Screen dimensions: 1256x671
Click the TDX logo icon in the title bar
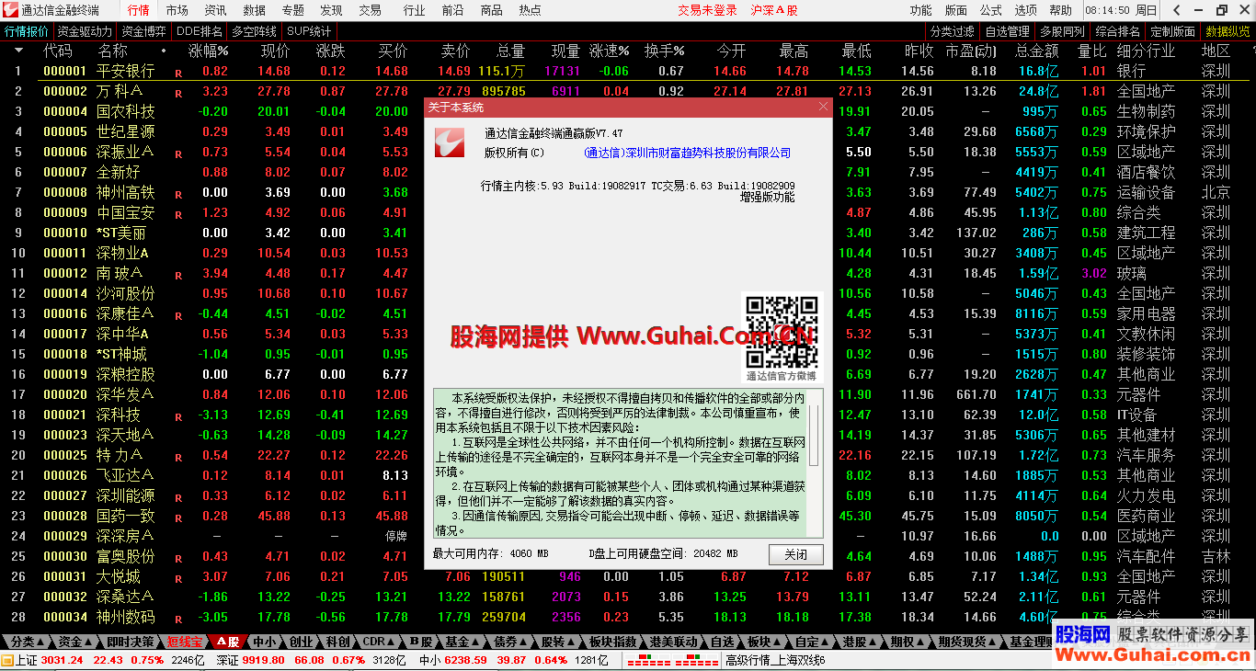(x=10, y=10)
